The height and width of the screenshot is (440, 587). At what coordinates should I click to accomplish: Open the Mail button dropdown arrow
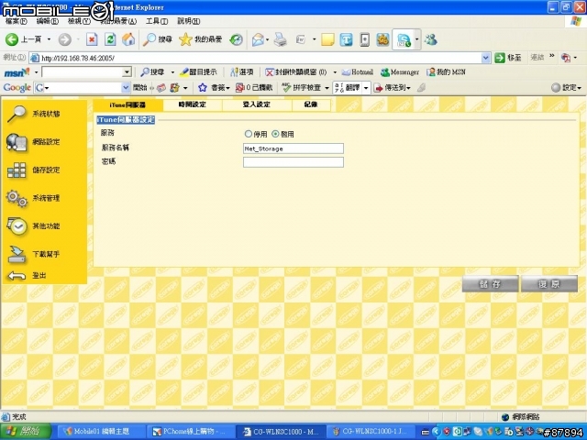coord(267,39)
